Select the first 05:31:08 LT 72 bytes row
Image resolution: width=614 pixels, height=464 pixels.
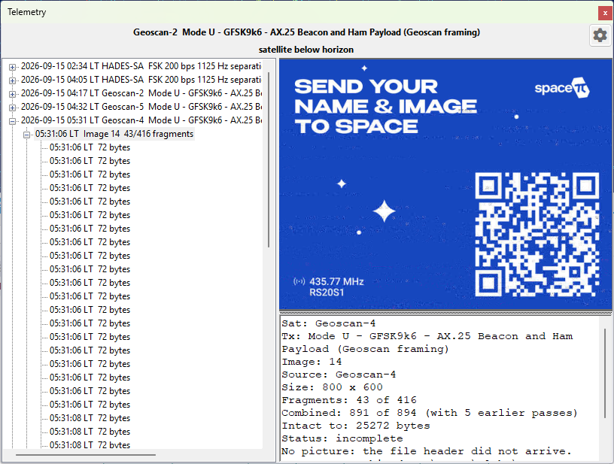pos(90,418)
